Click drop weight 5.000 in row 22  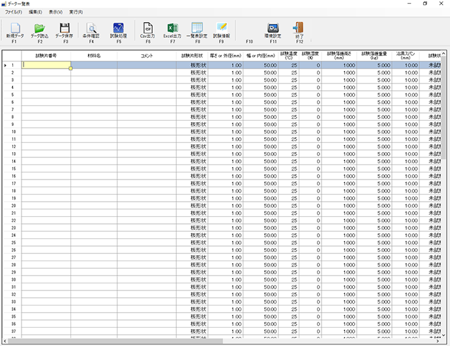point(374,221)
